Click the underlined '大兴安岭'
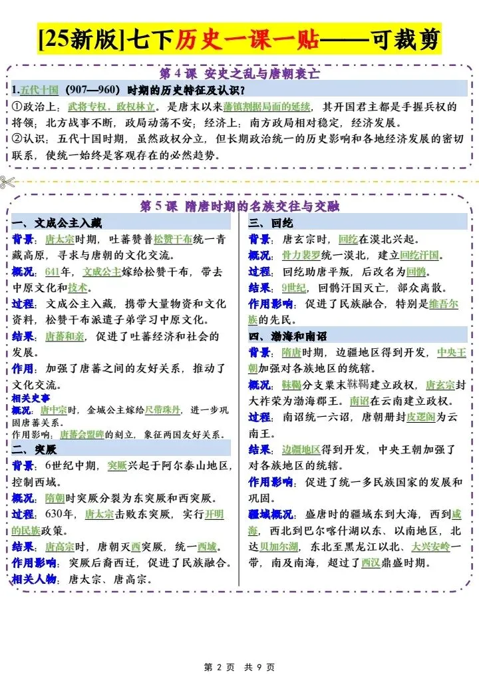This screenshot has height=679, width=479. [430, 547]
